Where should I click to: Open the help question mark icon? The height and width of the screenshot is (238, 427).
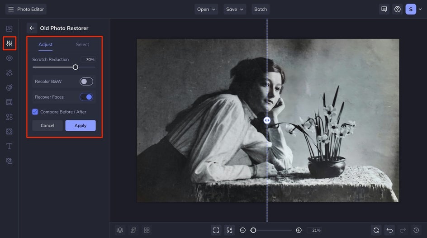pos(398,9)
